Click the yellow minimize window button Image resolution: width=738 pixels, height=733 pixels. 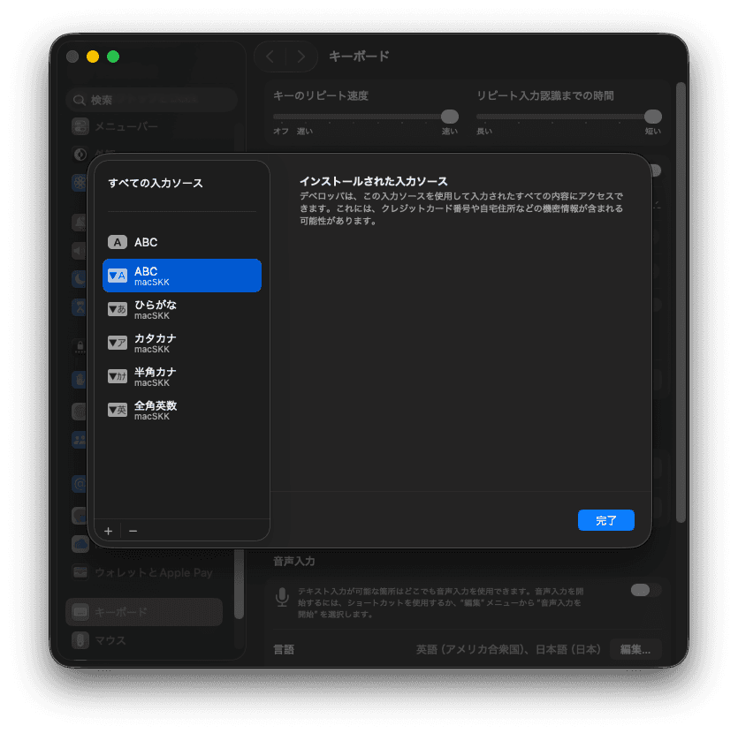coord(93,57)
